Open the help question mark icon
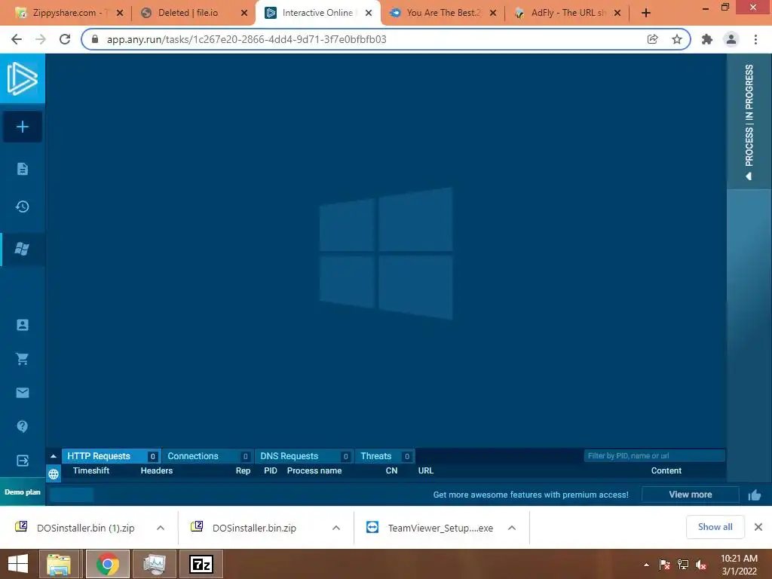This screenshot has width=772, height=579. tap(22, 426)
